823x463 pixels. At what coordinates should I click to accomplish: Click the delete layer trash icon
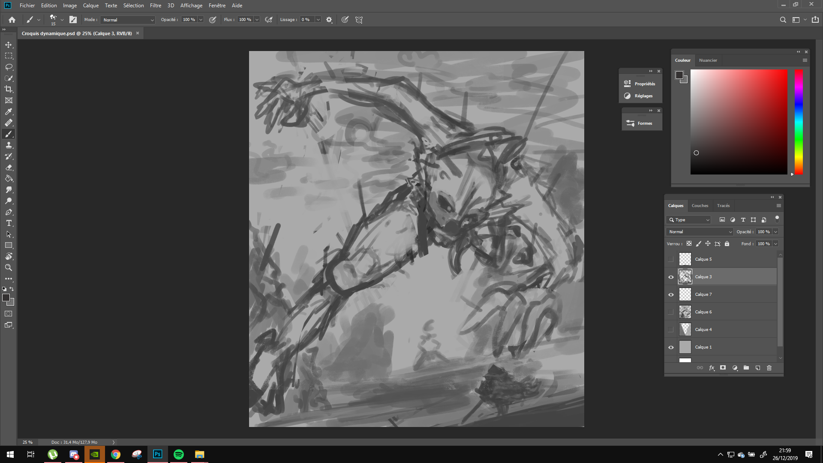[769, 368]
